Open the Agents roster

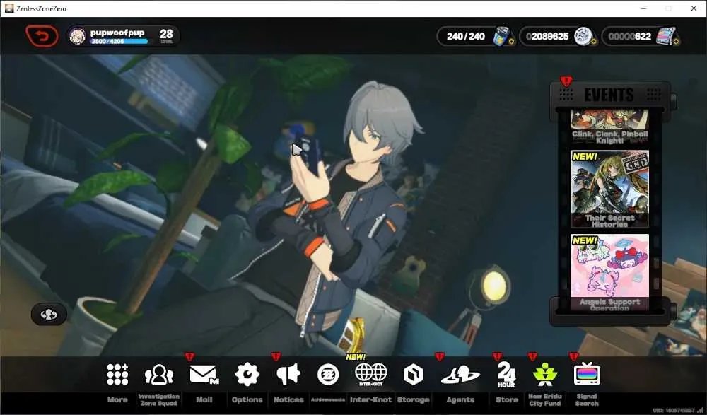pyautogui.click(x=460, y=375)
